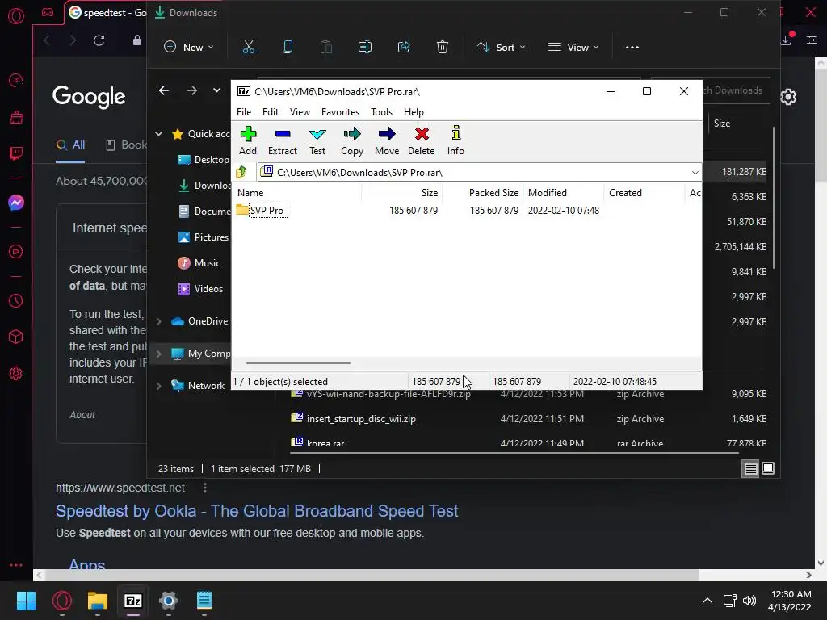The image size is (827, 620).
Task: Open the Help menu in 7-Zip
Action: coord(413,111)
